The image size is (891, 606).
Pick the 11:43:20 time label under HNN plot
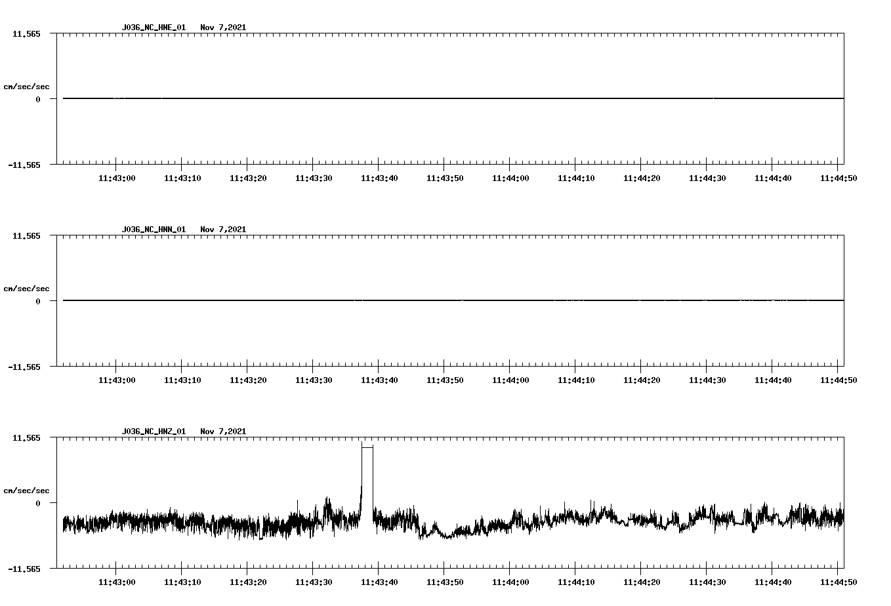coord(248,380)
